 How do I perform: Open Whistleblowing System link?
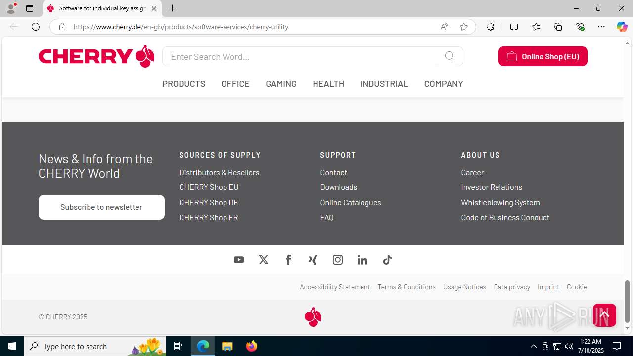500,202
